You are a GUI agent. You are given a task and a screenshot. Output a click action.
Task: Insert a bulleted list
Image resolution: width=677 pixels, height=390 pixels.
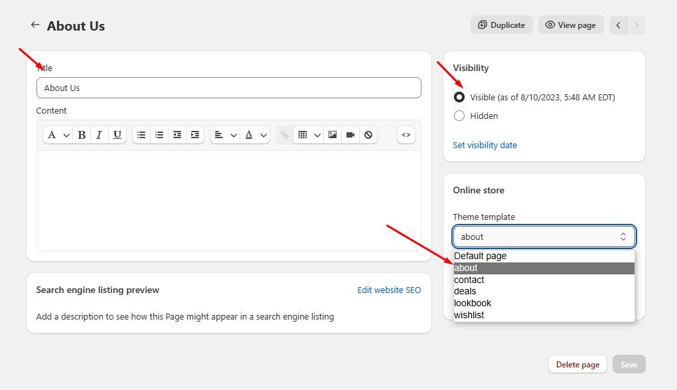141,135
